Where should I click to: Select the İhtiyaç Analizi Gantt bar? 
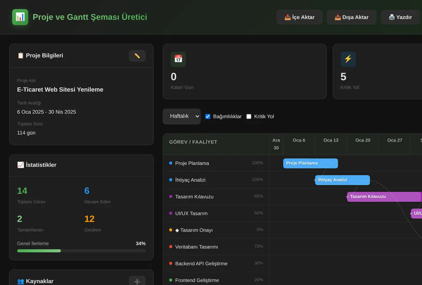pos(343,180)
